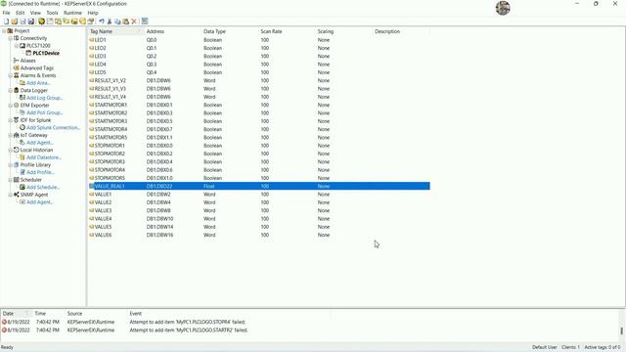Screen dimensions: 626x352
Task: Open the Edit menu
Action: (x=20, y=13)
